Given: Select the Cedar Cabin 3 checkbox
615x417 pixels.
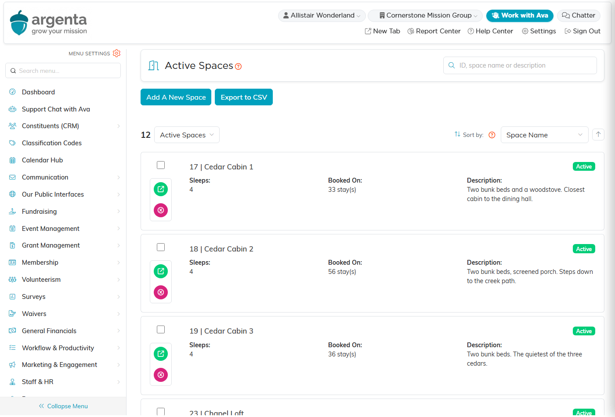Looking at the screenshot, I should pyautogui.click(x=161, y=329).
